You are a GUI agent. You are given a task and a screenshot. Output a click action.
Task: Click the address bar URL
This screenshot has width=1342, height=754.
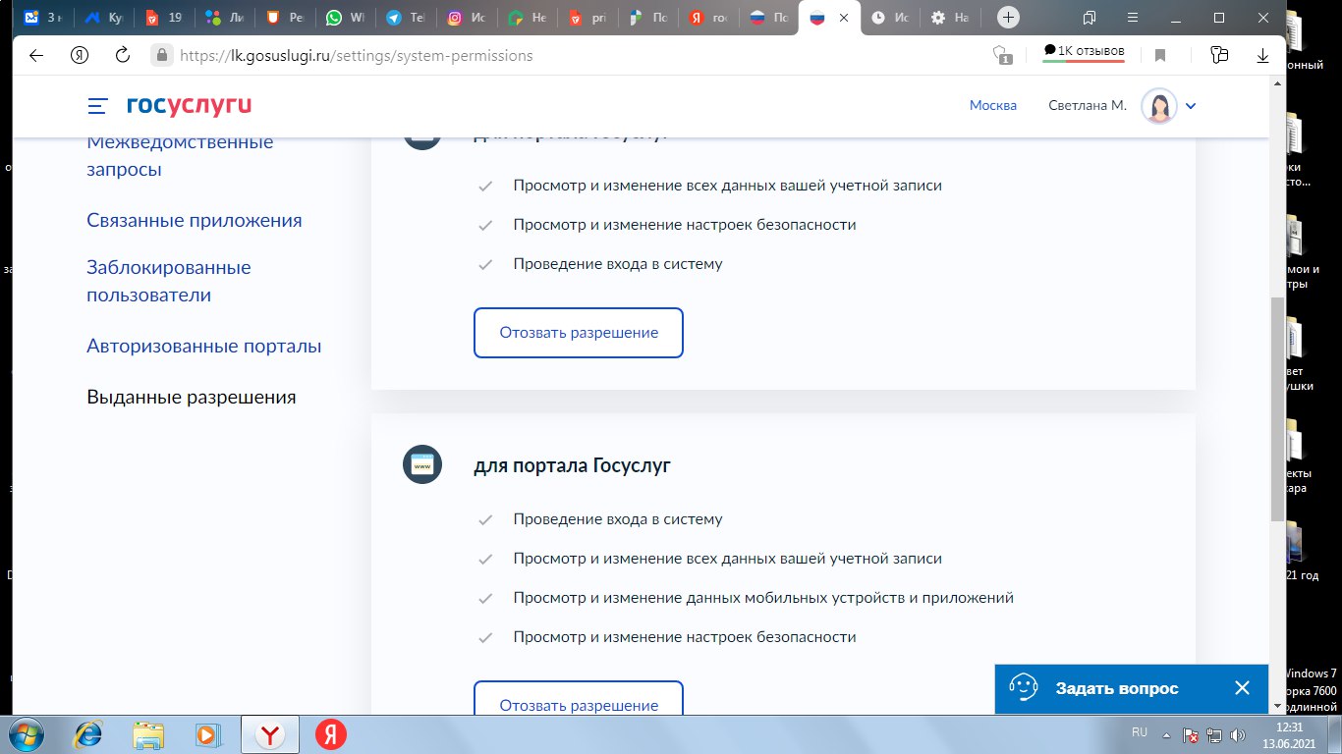[x=357, y=56]
